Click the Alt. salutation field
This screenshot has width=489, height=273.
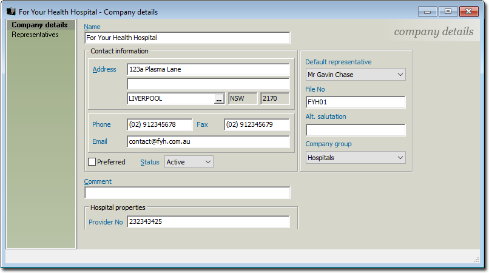355,130
